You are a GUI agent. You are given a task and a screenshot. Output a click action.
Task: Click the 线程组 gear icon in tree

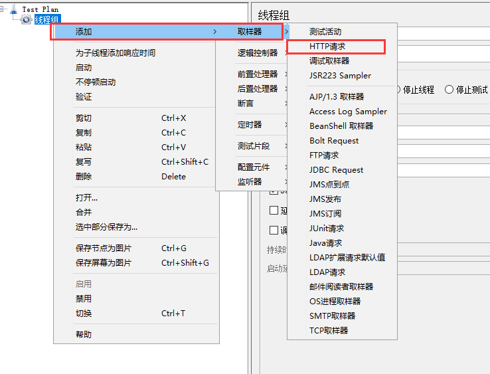click(27, 20)
